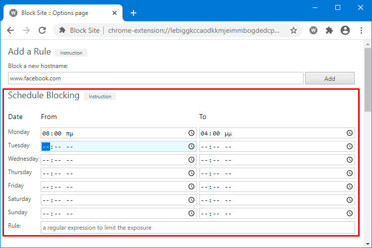372x248 pixels.
Task: Click Tuesday To empty time field
Action: point(277,146)
